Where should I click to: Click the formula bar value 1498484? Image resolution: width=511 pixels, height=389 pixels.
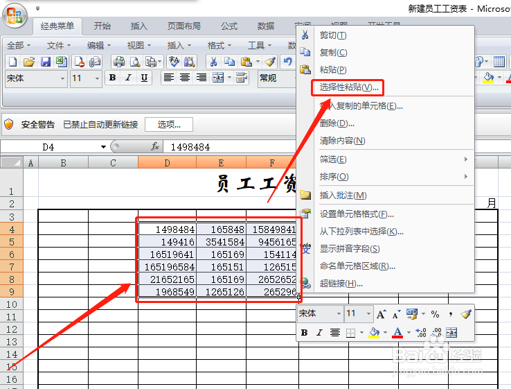(x=190, y=147)
